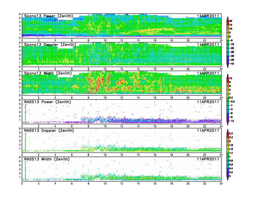This screenshot has width=254, height=197.
Task: Click hour tick 16 under RASS13 Doppler panel
Action: (x=155, y=155)
